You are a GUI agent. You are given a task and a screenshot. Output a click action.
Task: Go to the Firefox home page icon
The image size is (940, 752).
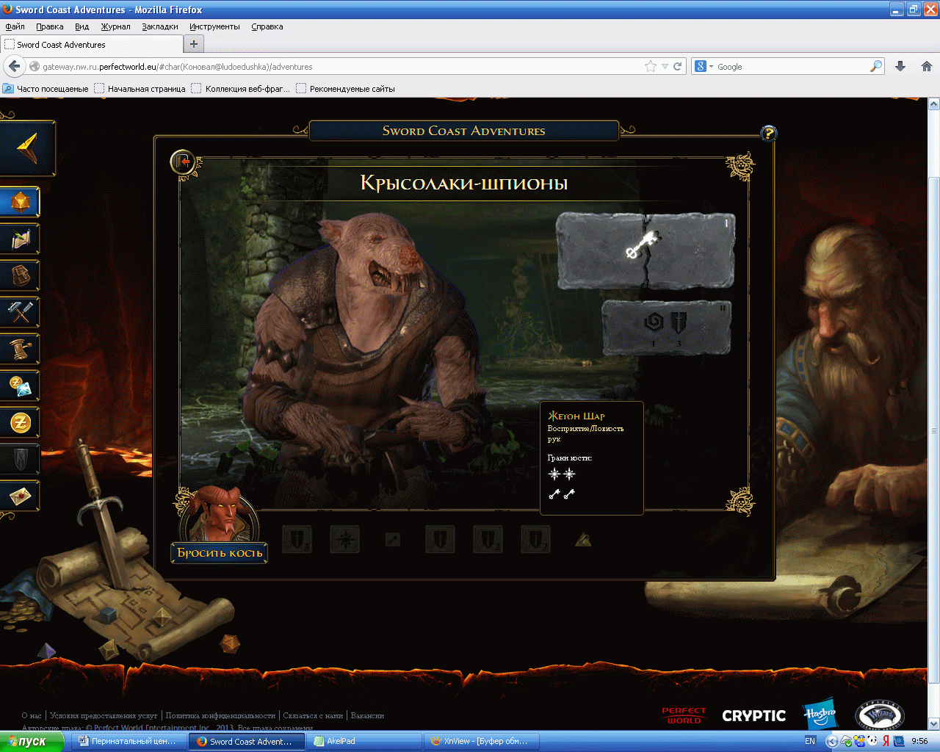click(926, 66)
